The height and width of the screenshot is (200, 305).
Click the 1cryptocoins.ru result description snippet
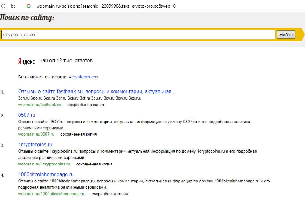coord(137,154)
